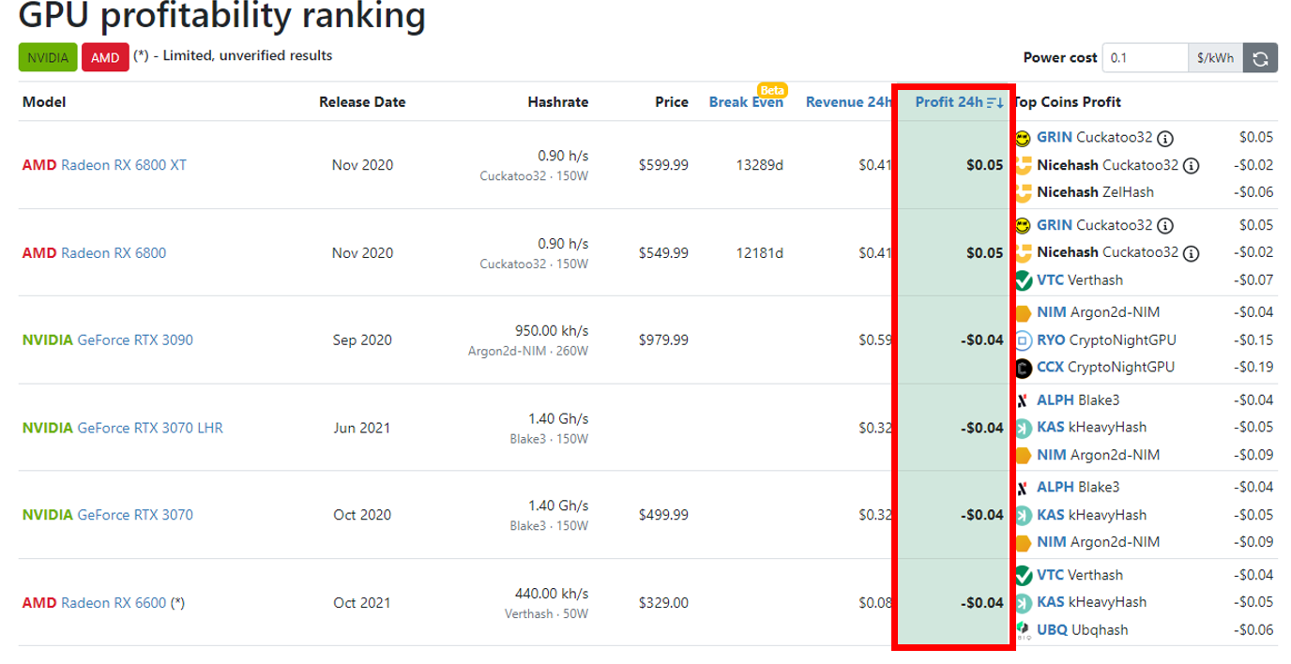Click the $/kWh unit label
The height and width of the screenshot is (664, 1291).
(1215, 58)
